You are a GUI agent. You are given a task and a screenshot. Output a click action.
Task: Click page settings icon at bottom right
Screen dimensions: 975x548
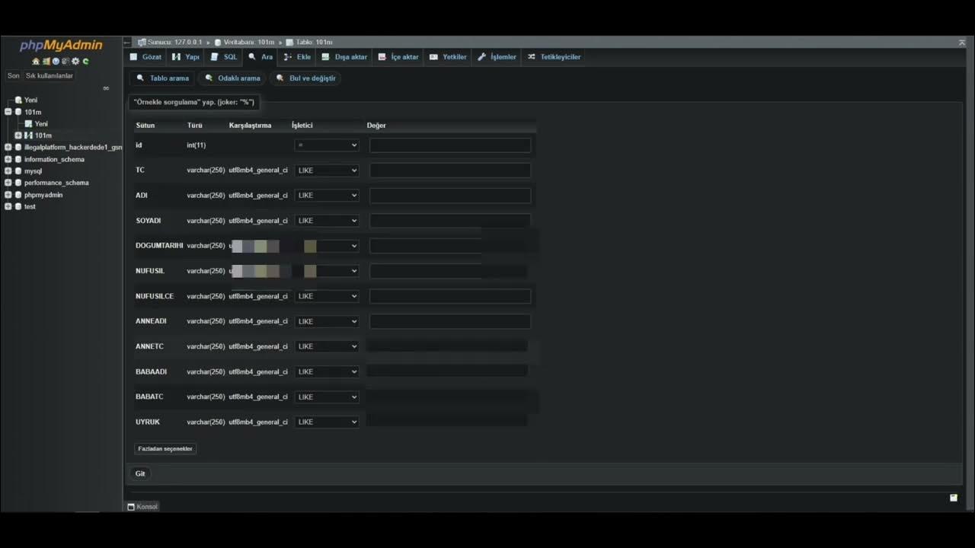point(953,498)
